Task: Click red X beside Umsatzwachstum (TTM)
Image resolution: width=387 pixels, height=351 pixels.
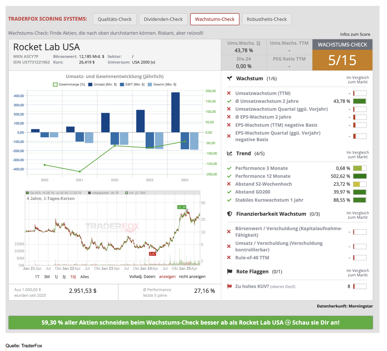Action: [x=229, y=93]
